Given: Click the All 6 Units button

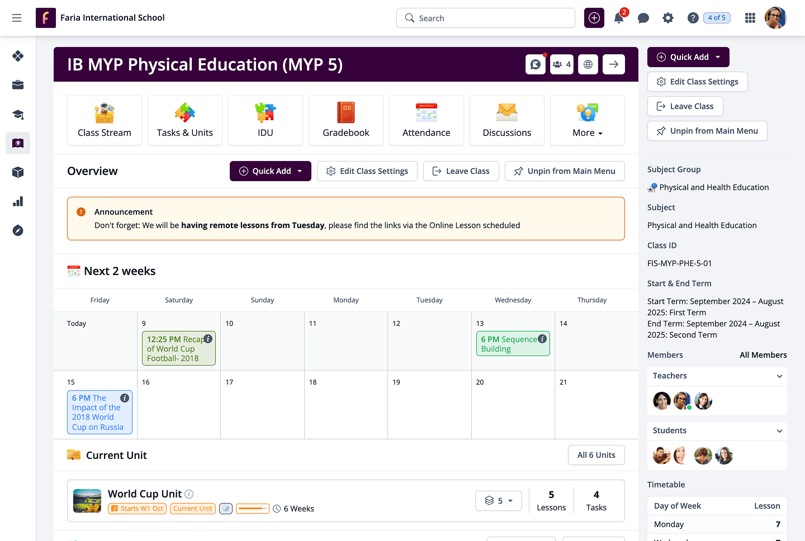Looking at the screenshot, I should pos(596,455).
